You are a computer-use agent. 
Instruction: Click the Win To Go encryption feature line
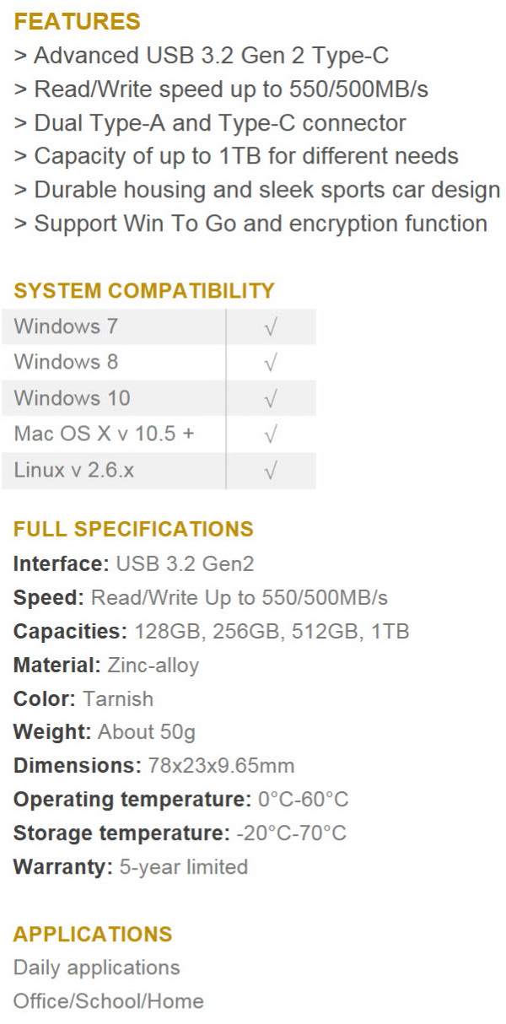tap(250, 224)
